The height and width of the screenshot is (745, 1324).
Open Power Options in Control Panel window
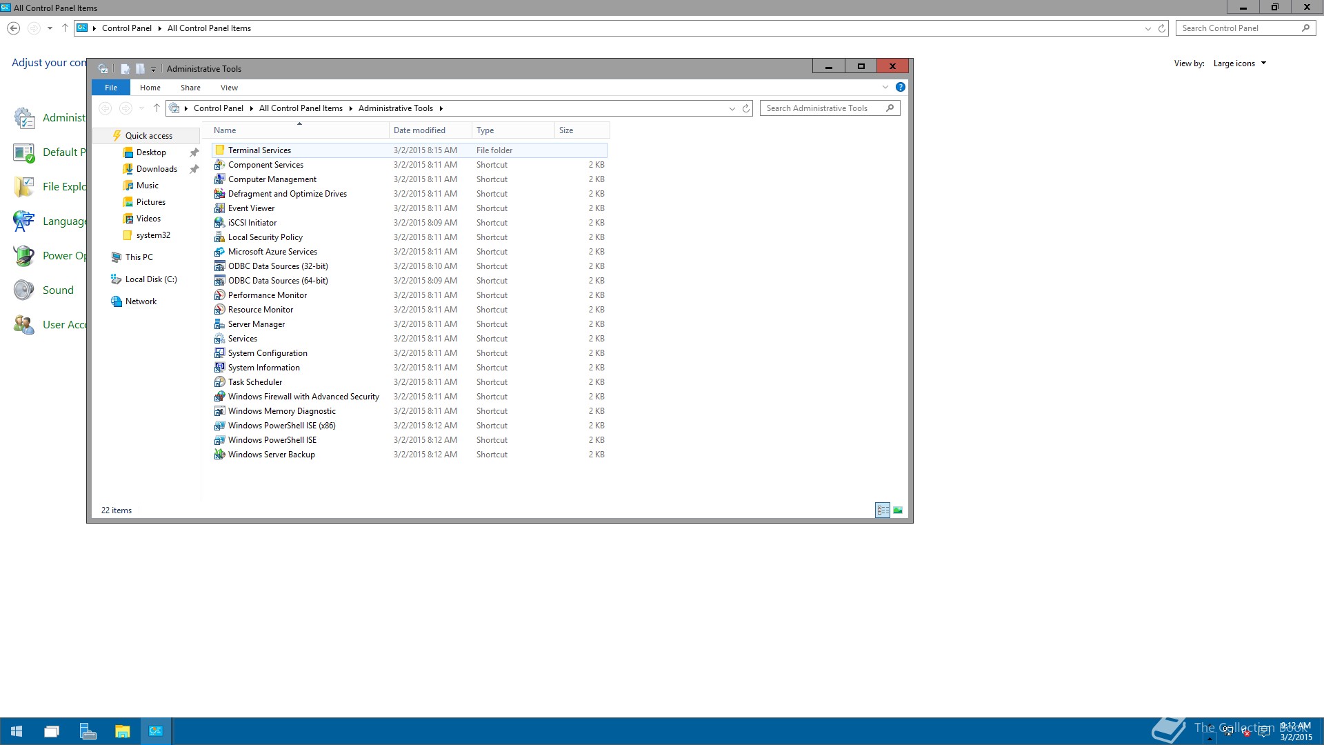[50, 256]
